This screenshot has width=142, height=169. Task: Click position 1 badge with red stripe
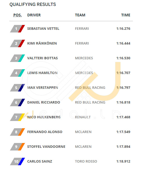(x=17, y=29)
